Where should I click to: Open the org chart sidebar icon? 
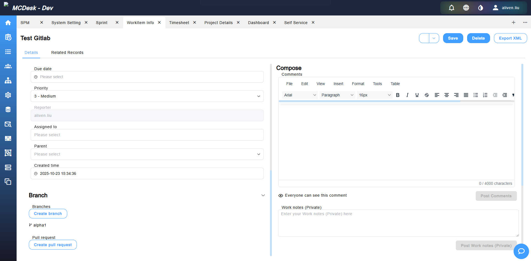pyautogui.click(x=8, y=80)
